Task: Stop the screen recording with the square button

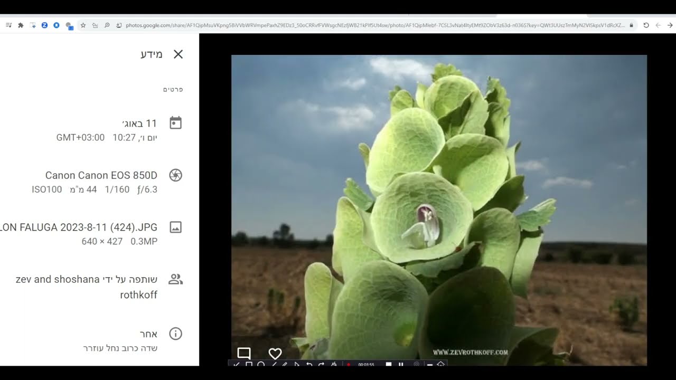Action: click(x=389, y=364)
